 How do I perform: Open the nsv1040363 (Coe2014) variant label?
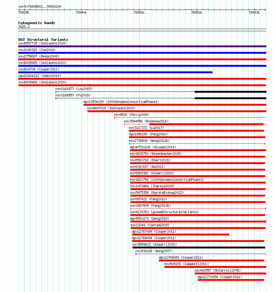click(x=37, y=50)
